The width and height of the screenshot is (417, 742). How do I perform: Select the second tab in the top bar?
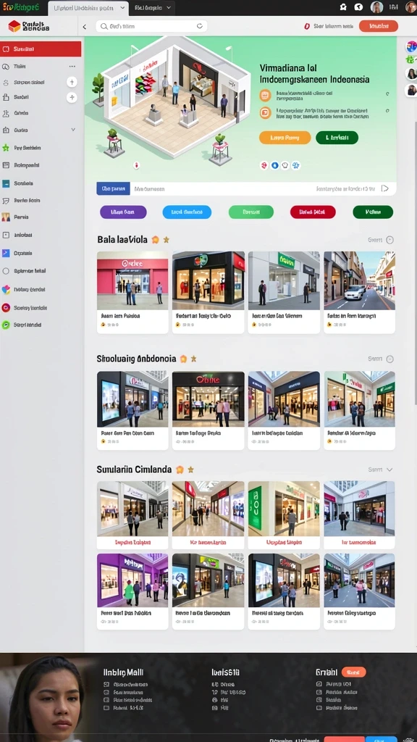click(x=152, y=8)
